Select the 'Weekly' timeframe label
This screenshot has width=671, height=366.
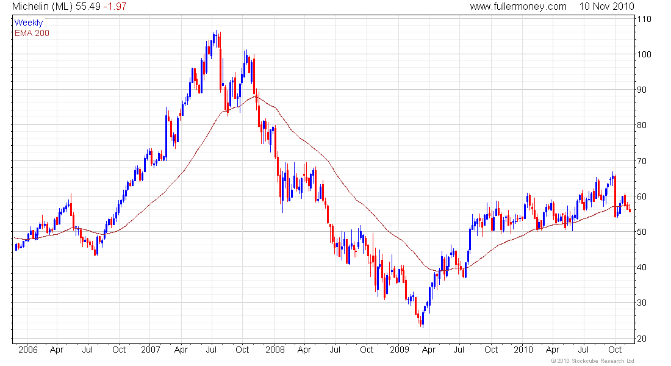pyautogui.click(x=29, y=23)
